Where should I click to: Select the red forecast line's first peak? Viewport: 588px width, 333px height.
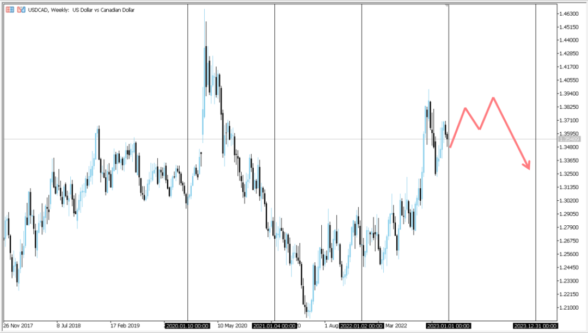click(x=465, y=109)
